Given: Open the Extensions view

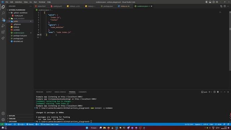Looking at the screenshot, I should (x=3, y=32).
